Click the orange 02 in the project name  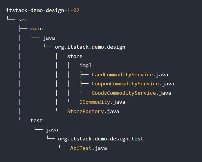pyautogui.click(x=76, y=10)
